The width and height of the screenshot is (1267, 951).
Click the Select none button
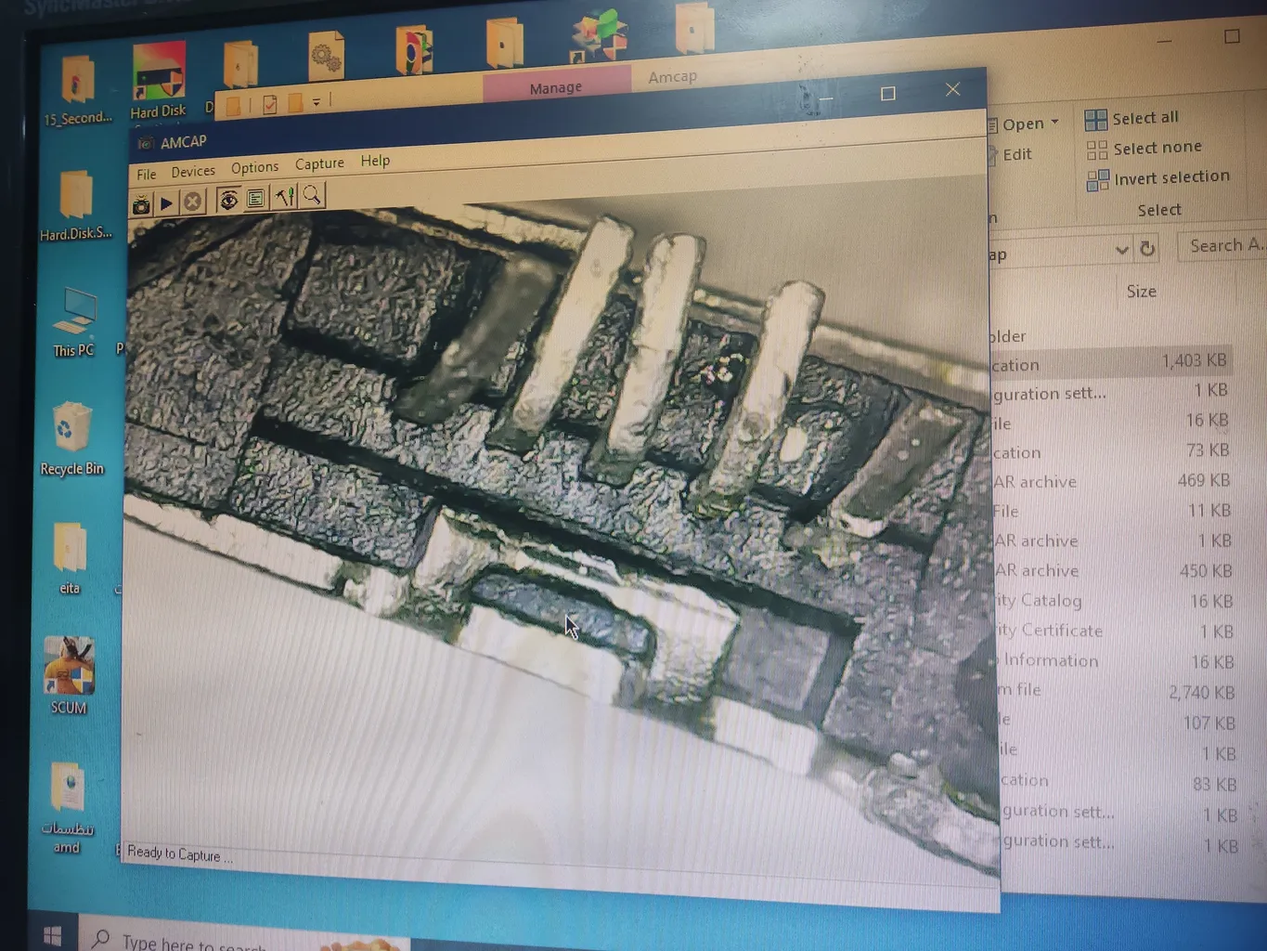point(1157,148)
